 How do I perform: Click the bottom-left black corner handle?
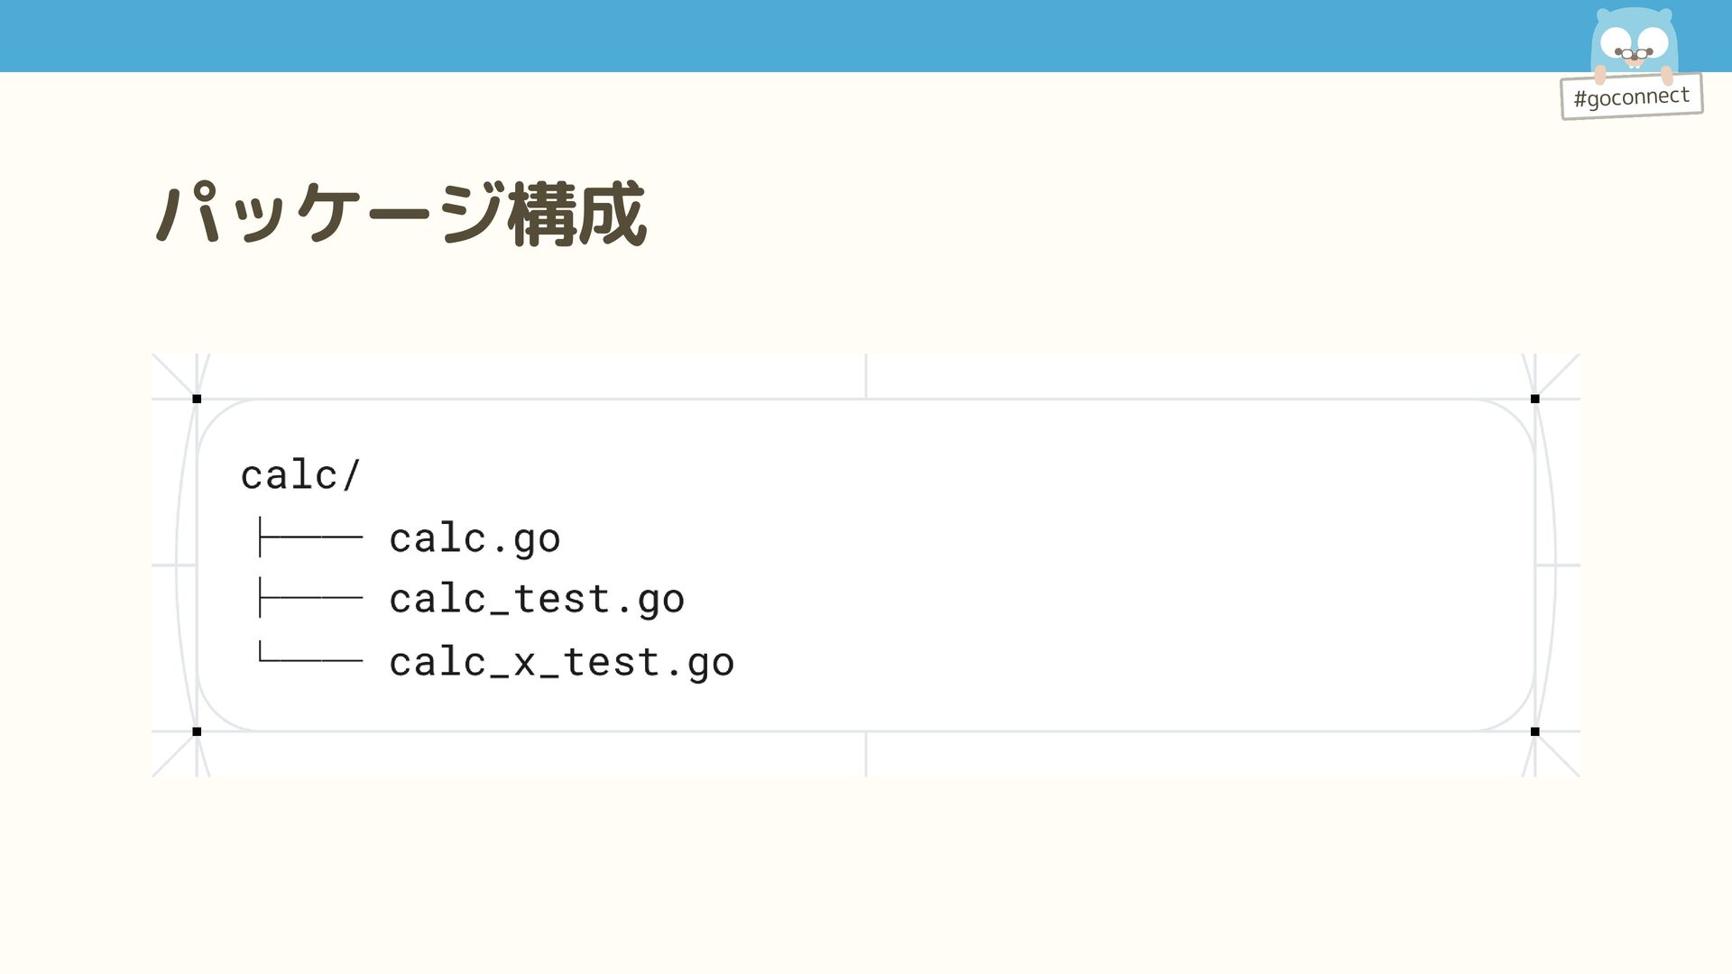197,731
